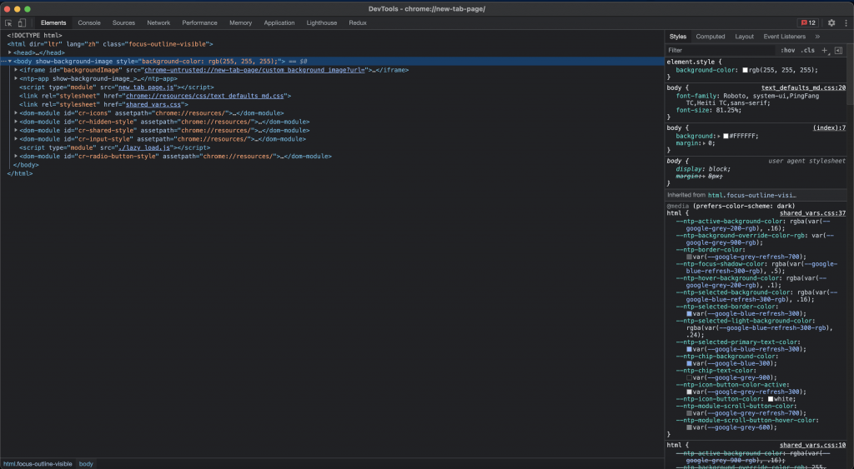Collapse the body element node

click(x=10, y=62)
